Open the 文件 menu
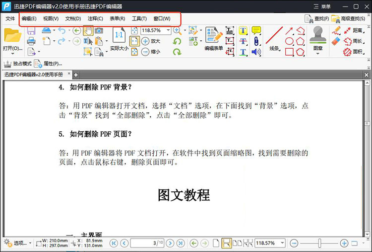The width and height of the screenshot is (372, 252). point(10,18)
